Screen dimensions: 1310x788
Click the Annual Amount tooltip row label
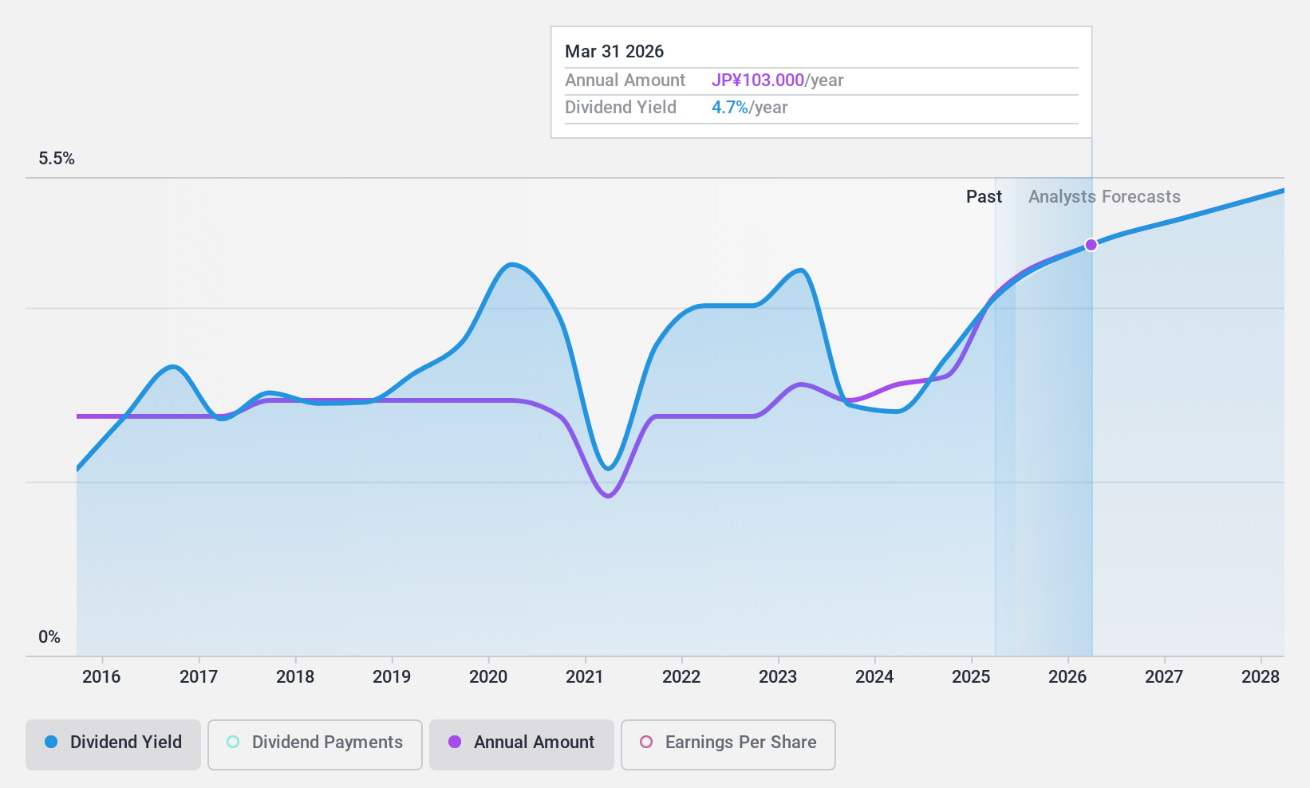click(625, 81)
